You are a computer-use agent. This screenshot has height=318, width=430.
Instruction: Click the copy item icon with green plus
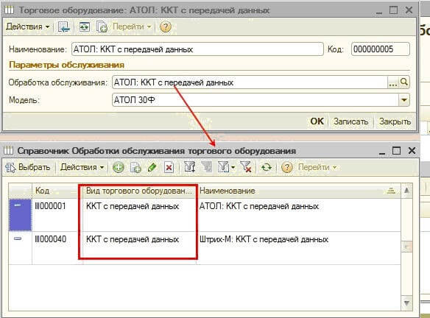pos(135,167)
